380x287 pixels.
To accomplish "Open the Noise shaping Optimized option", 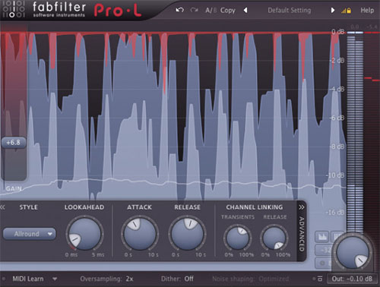I will 250,279.
